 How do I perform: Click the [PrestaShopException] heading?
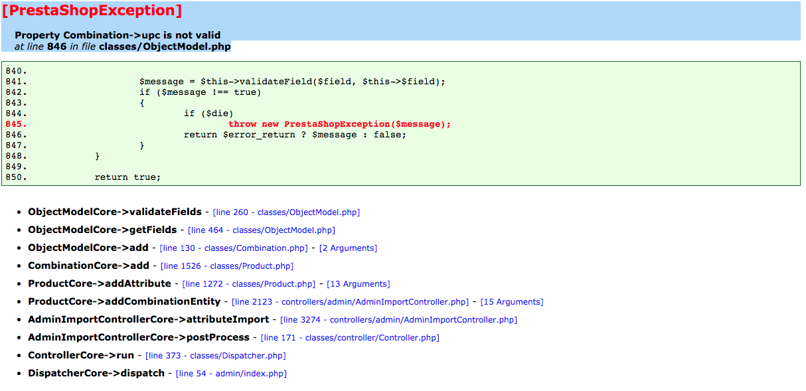point(92,11)
